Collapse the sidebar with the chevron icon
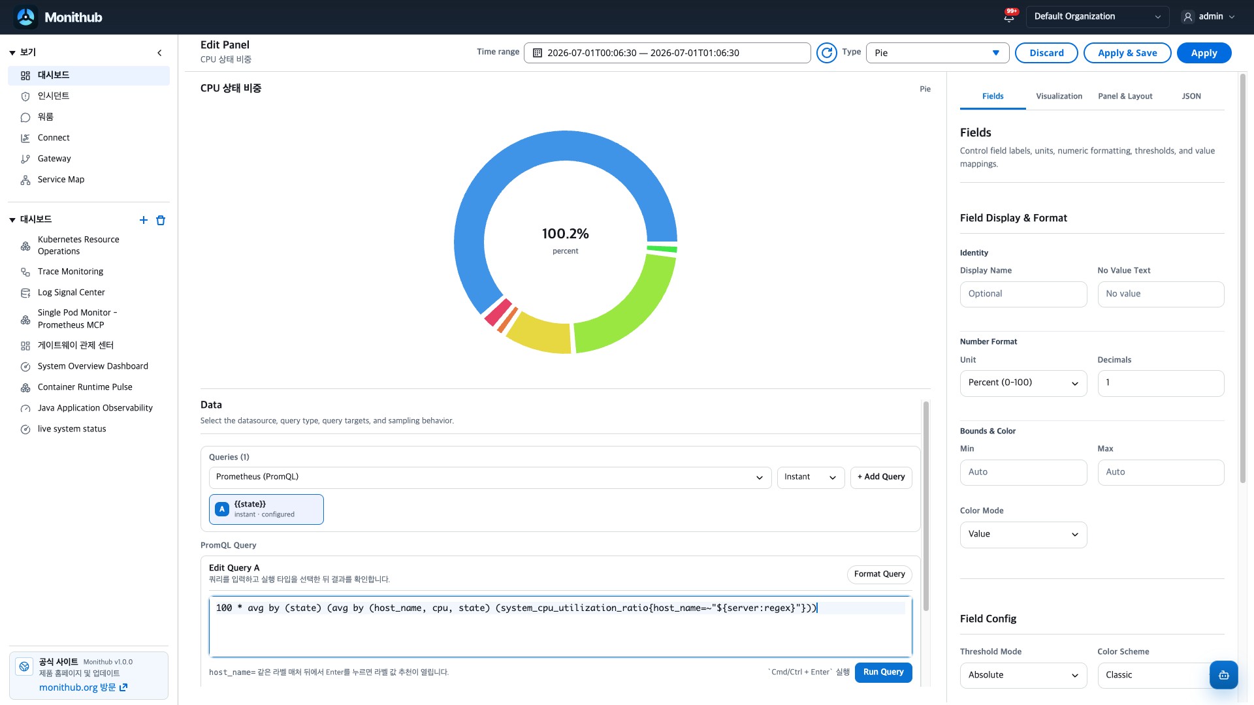1254x705 pixels. 160,53
